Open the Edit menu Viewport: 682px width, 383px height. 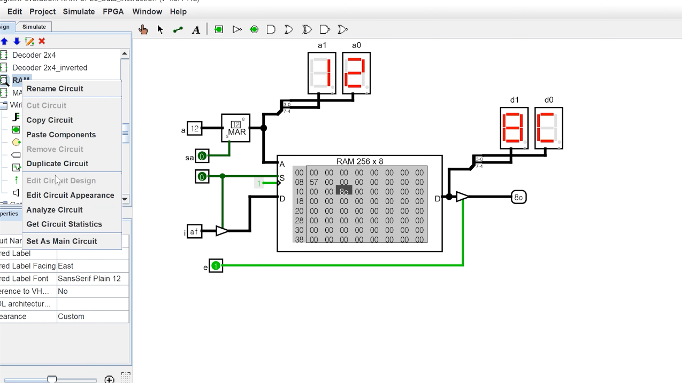pyautogui.click(x=15, y=11)
